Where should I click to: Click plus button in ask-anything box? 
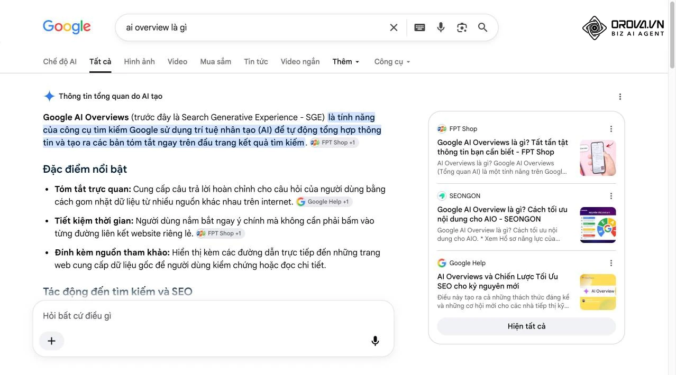51,341
